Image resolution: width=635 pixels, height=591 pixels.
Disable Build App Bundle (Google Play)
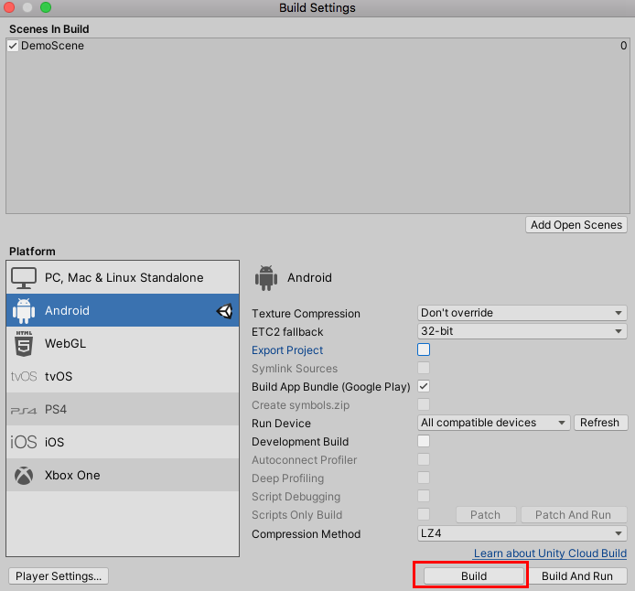click(x=424, y=386)
